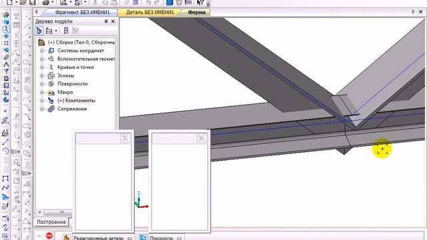The image size is (427, 240).
Task: Open an existing document via folder icon
Action: pos(23,3)
